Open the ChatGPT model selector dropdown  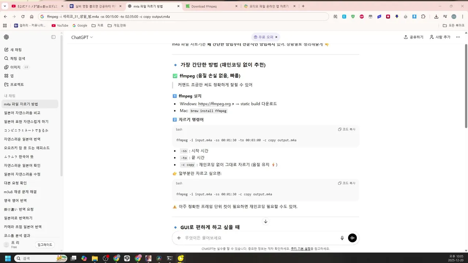pyautogui.click(x=82, y=37)
